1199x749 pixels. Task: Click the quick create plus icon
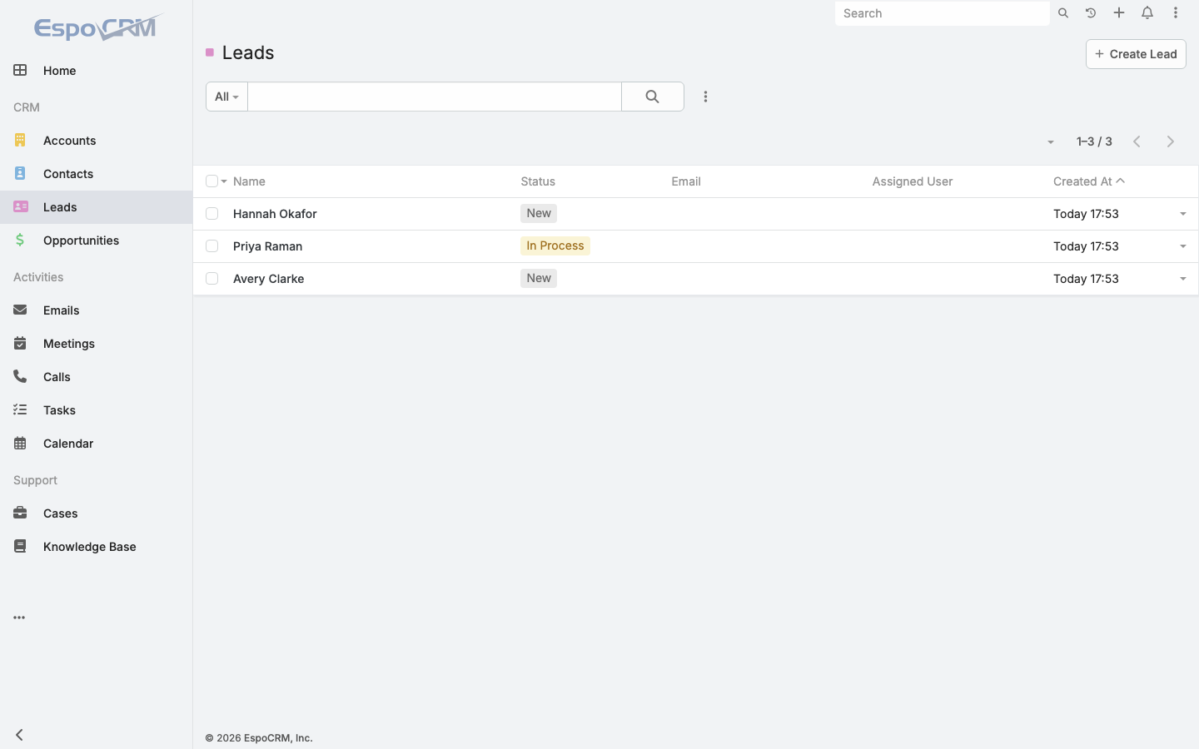pos(1119,13)
